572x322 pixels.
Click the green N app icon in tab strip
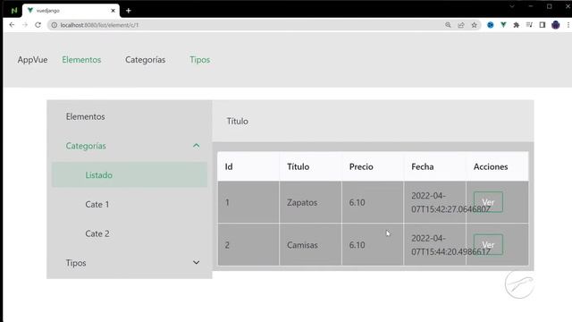point(14,11)
